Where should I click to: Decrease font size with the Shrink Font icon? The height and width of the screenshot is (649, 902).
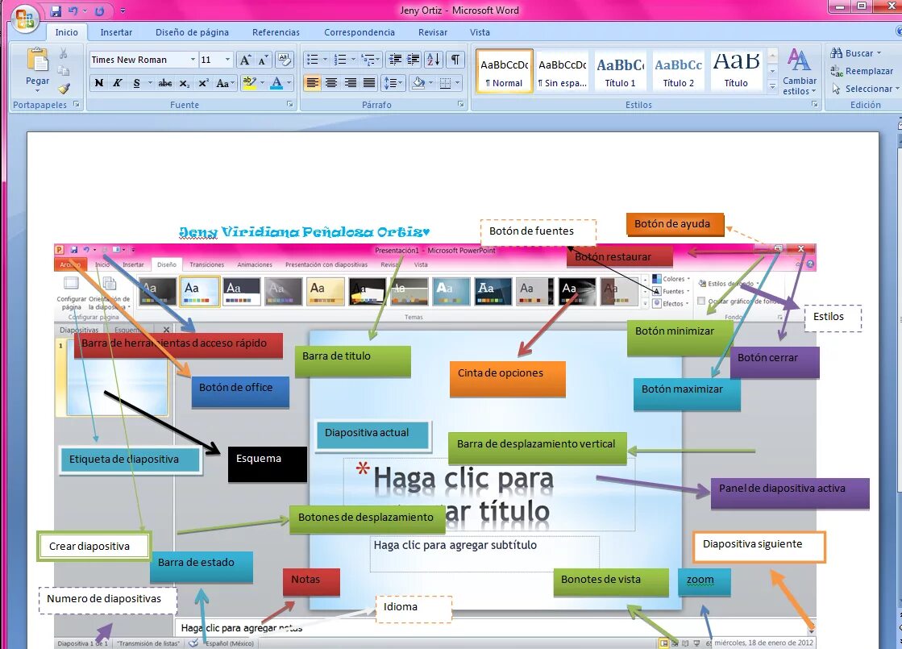[263, 60]
